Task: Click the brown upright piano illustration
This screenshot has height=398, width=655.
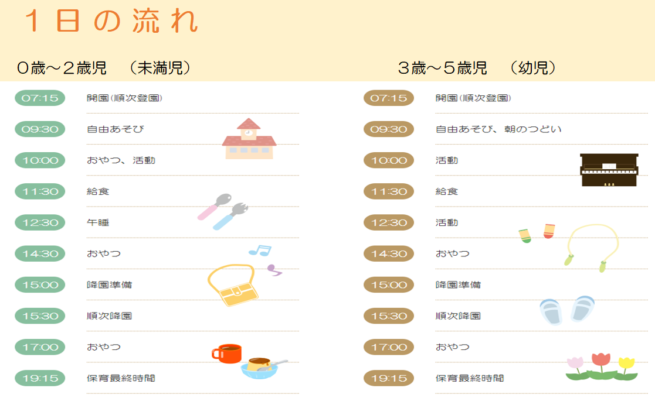Action: [x=609, y=170]
